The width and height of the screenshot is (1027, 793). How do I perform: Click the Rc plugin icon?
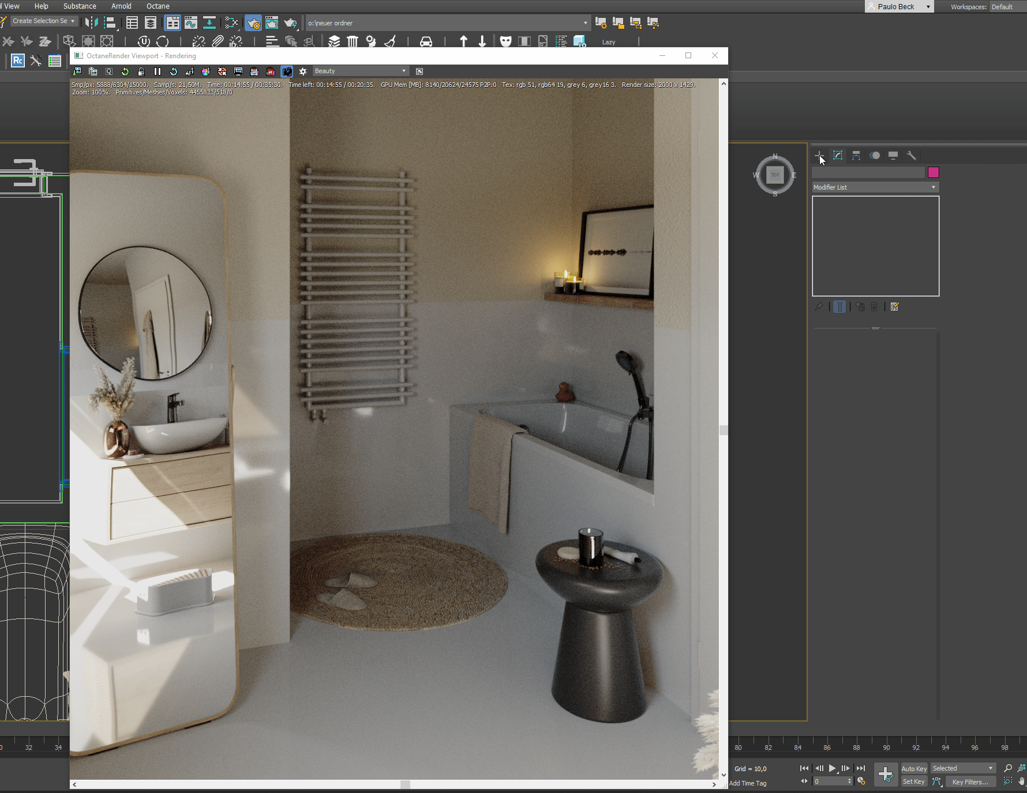point(18,61)
